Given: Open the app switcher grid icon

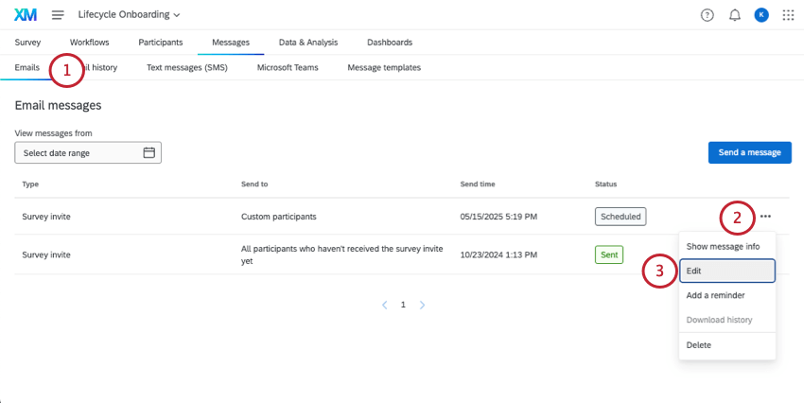Looking at the screenshot, I should [x=788, y=15].
